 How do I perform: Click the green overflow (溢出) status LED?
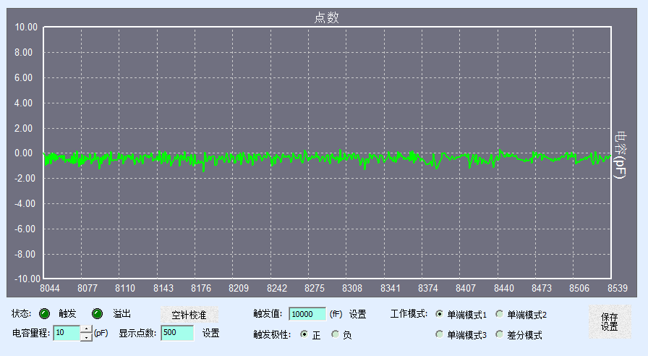(98, 314)
